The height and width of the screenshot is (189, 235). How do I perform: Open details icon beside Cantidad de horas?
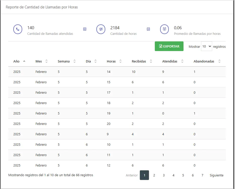pos(148,29)
